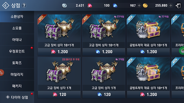Tap the green bowl floating icon
The height and width of the screenshot is (103, 184).
(182, 50)
